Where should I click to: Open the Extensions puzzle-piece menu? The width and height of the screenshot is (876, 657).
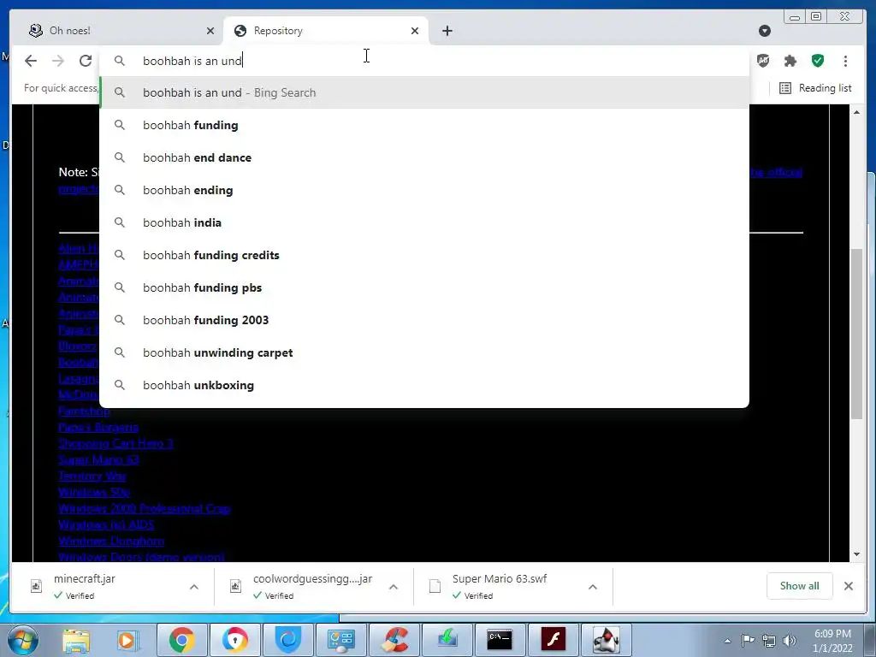pos(790,61)
